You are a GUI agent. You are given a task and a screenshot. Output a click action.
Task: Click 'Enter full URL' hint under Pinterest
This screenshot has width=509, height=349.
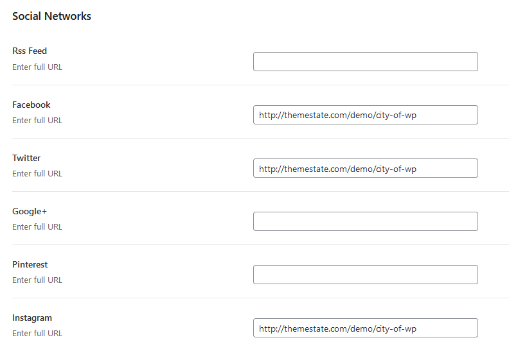click(x=37, y=280)
